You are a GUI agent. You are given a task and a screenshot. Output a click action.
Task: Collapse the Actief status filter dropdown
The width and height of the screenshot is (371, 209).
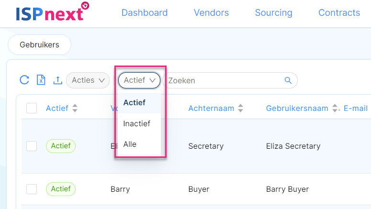point(139,80)
